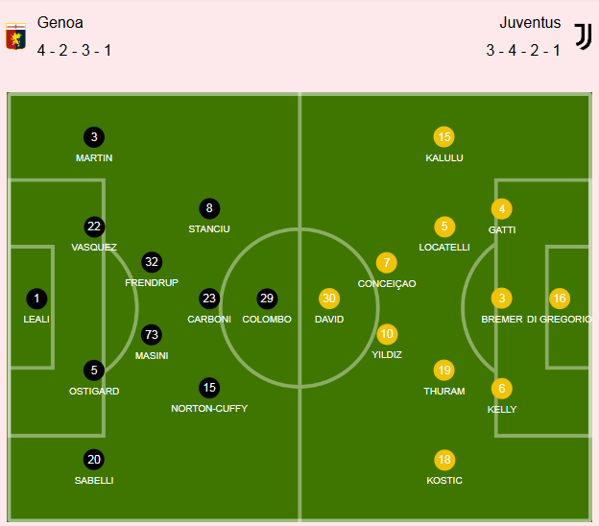Select Kostic number 18 marker

coord(444,460)
